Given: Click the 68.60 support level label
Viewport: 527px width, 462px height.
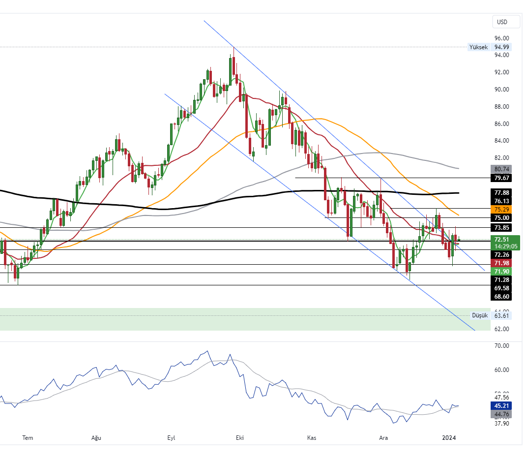Looking at the screenshot, I should (501, 296).
